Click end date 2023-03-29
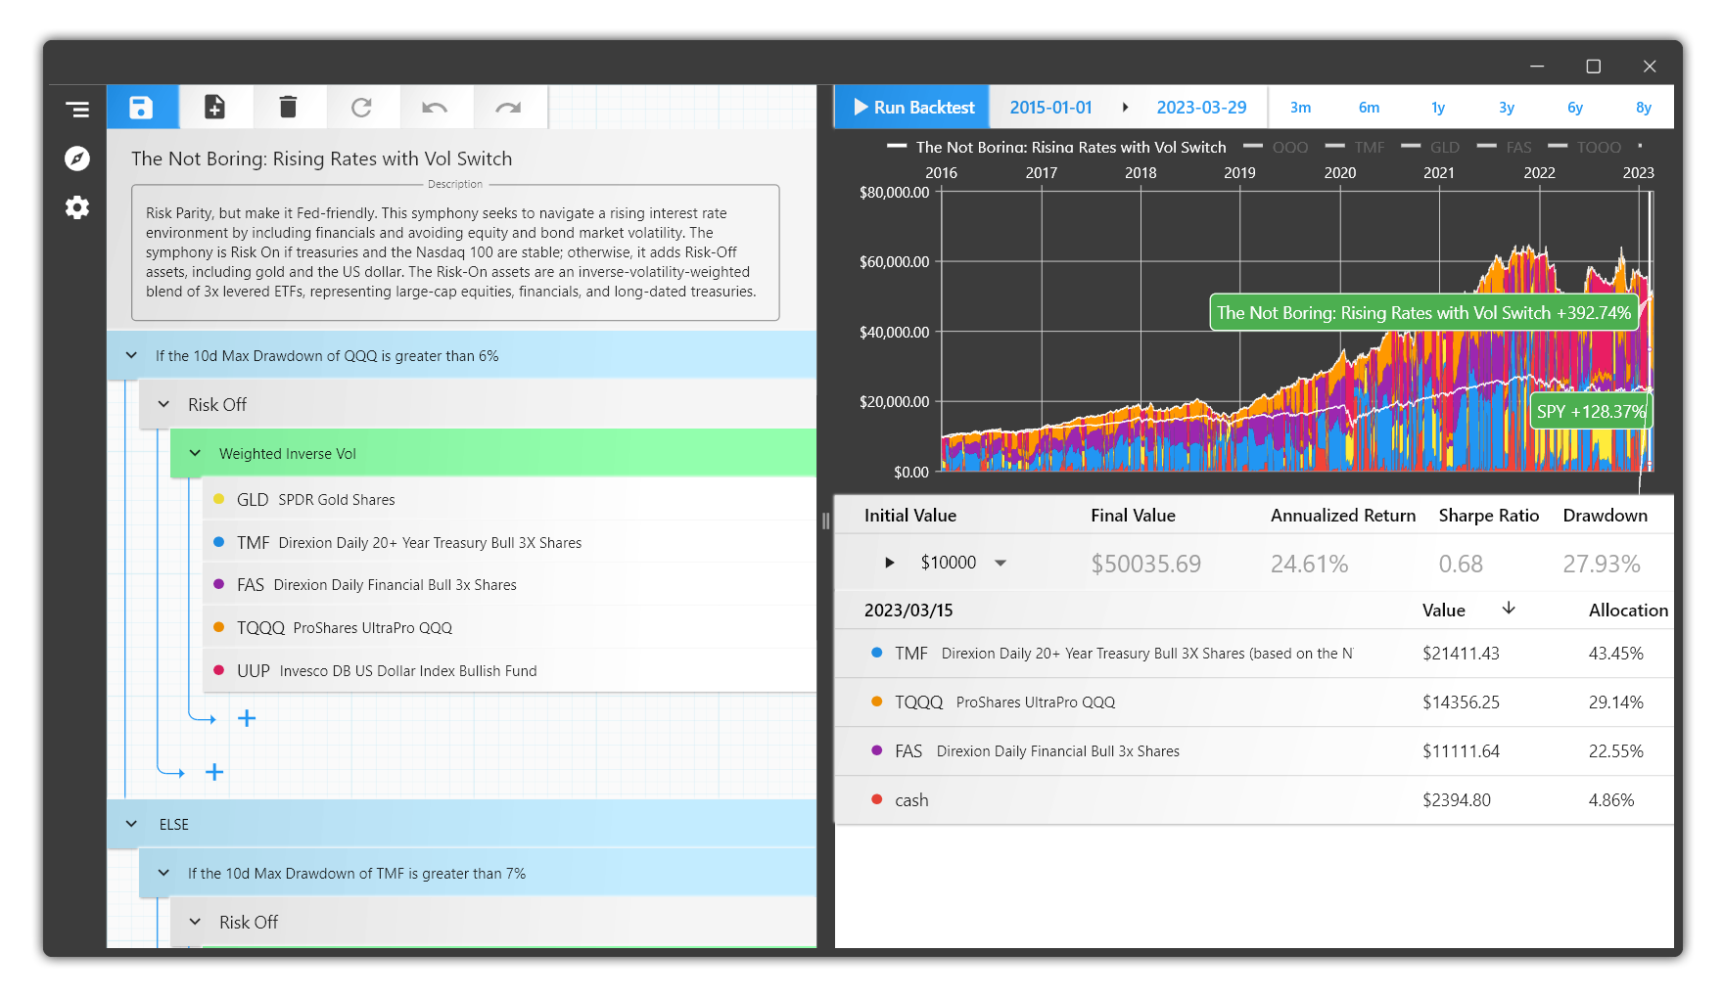 click(x=1201, y=108)
